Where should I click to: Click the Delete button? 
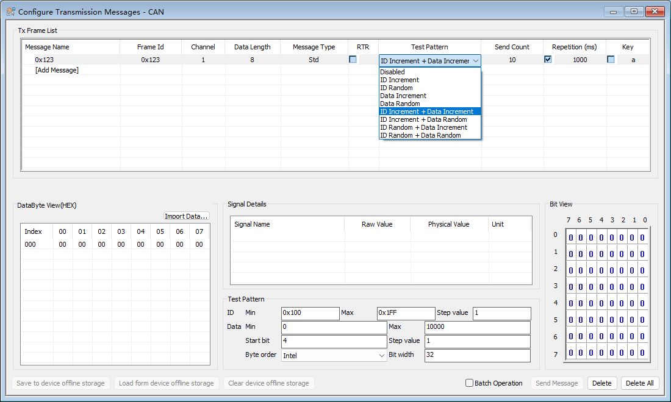click(x=601, y=383)
